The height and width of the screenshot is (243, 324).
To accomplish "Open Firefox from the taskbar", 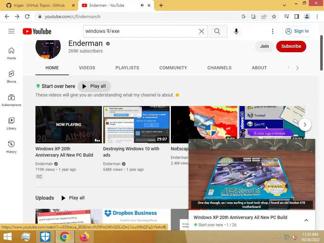I will click(84, 237).
